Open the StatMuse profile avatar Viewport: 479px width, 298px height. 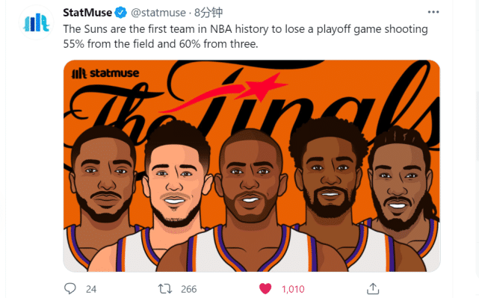(x=37, y=22)
